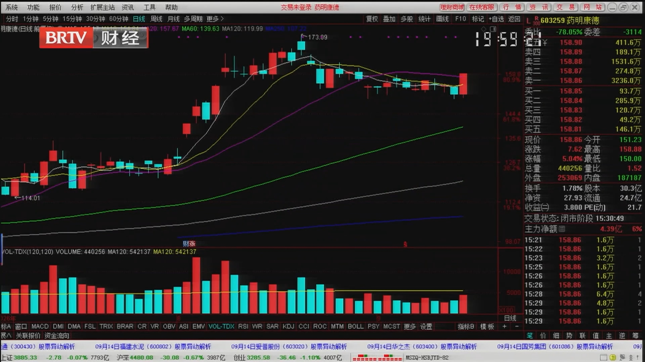Click the yellow round status bar icon

point(613,358)
